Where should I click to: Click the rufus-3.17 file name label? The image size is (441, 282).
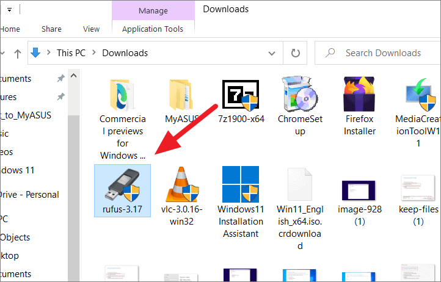[122, 209]
